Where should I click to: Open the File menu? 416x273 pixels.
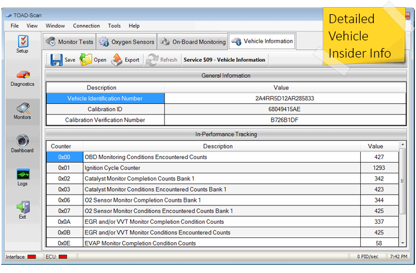15,26
